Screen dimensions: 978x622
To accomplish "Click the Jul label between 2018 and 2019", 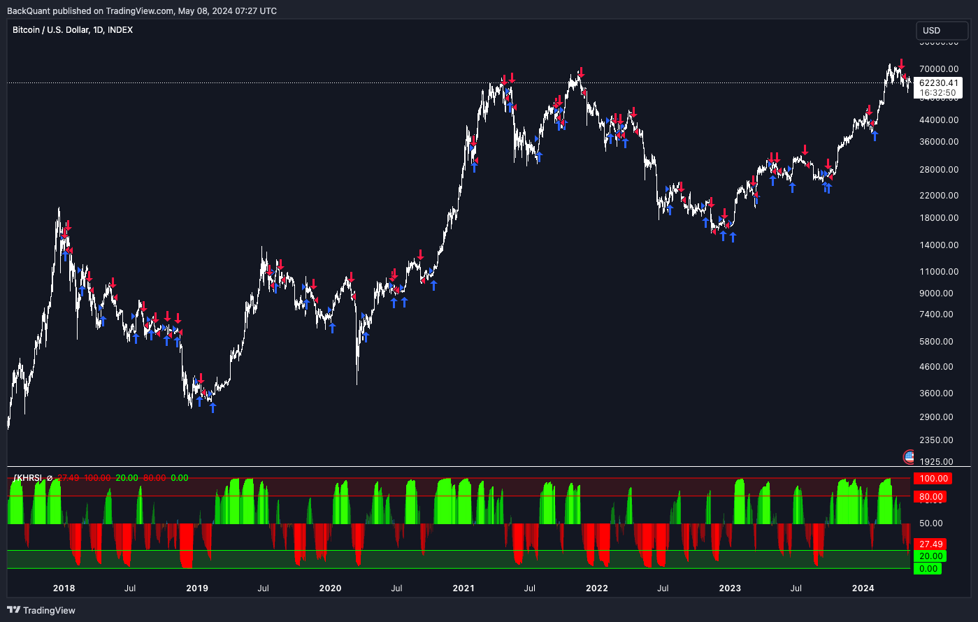I will tap(130, 588).
